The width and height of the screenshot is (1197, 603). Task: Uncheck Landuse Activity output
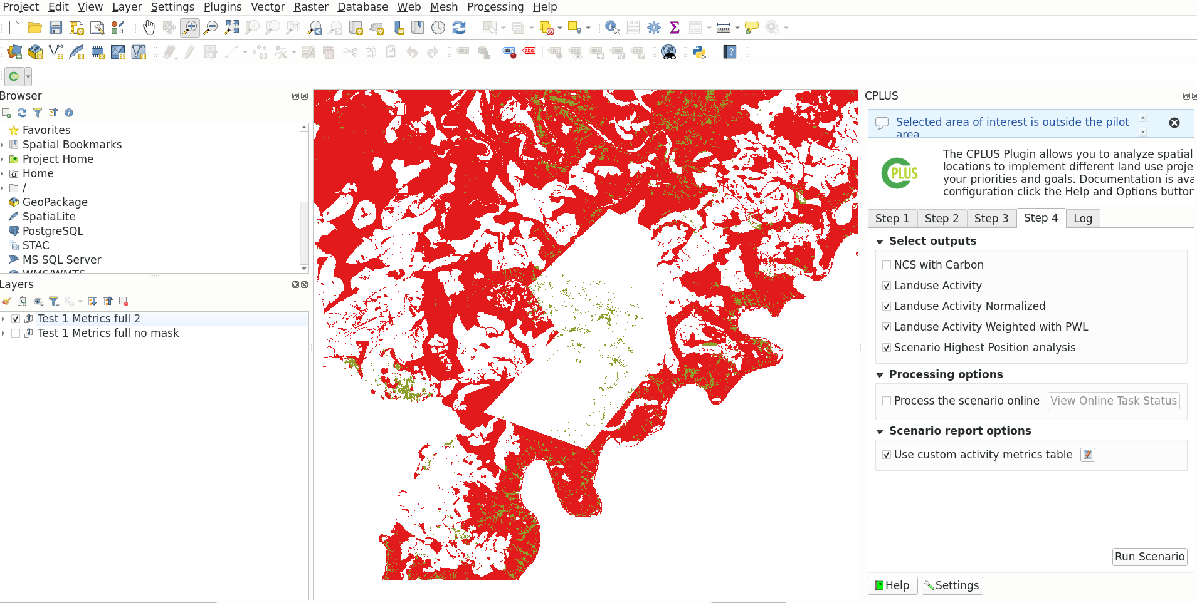(x=887, y=286)
